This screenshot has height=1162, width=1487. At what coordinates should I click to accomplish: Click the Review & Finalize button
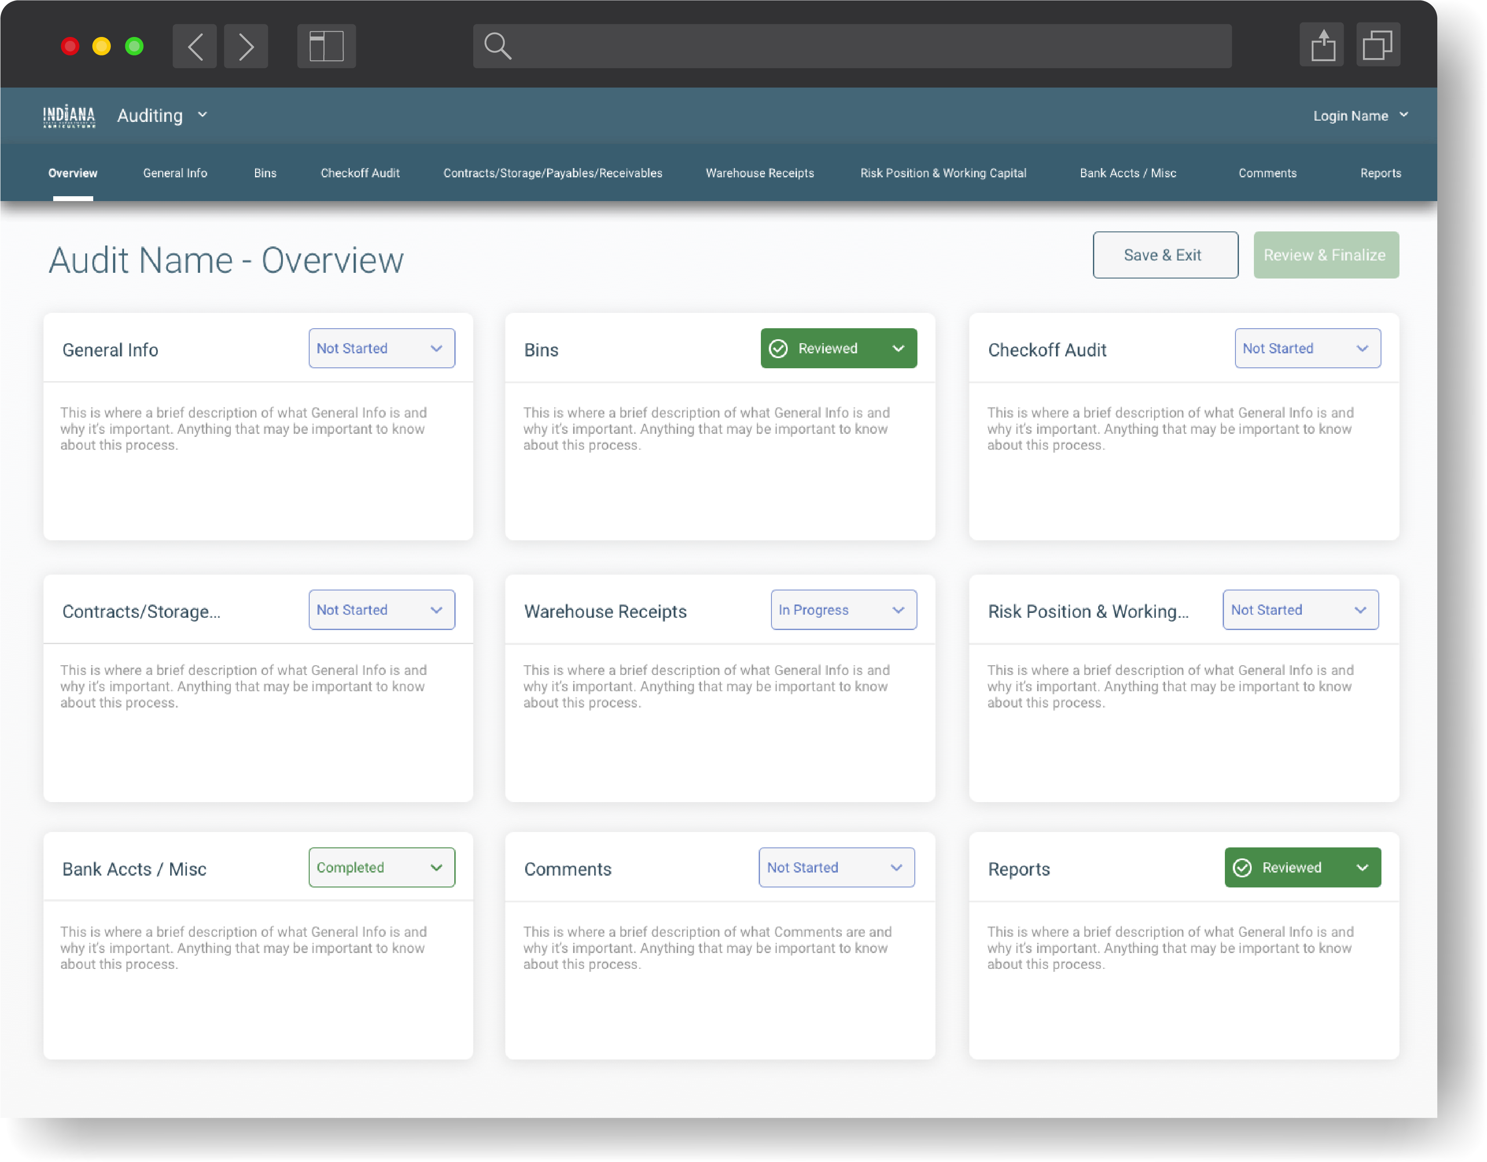[1325, 255]
